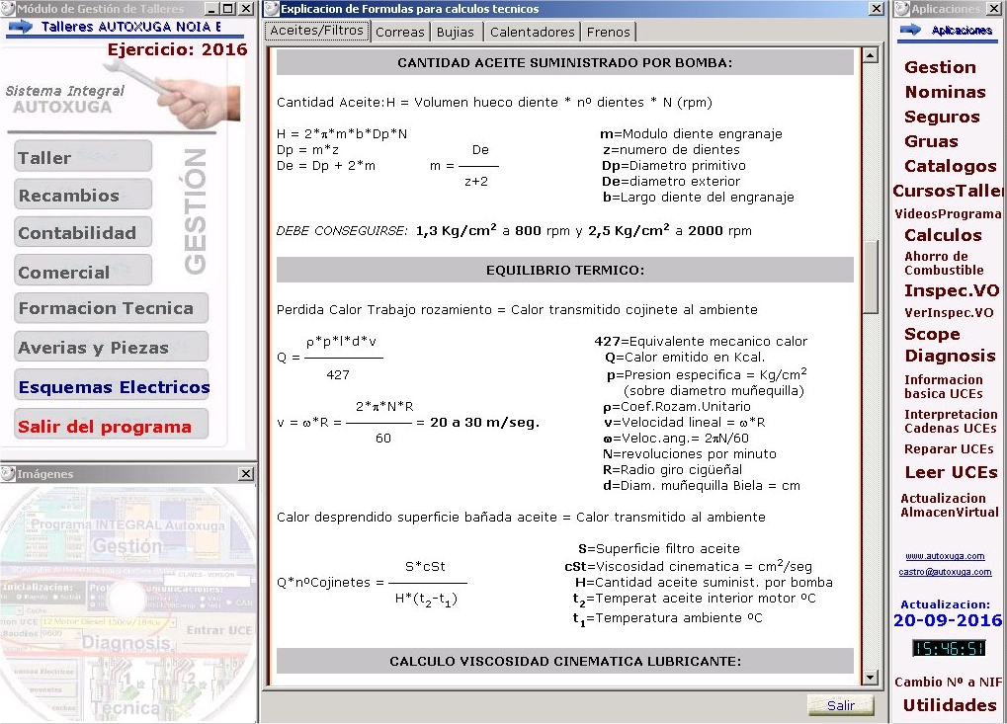The image size is (1007, 724).
Task: Open Informacion basica UCEs
Action: pyautogui.click(x=944, y=386)
